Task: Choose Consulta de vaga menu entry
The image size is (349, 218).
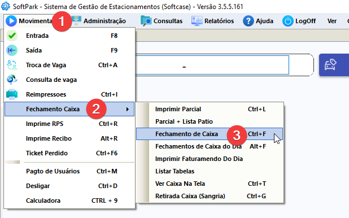Action: click(69, 80)
